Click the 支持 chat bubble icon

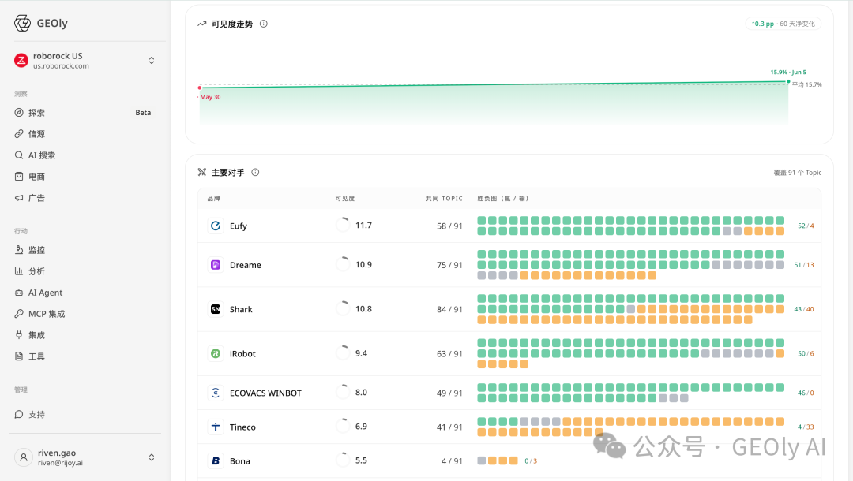19,414
